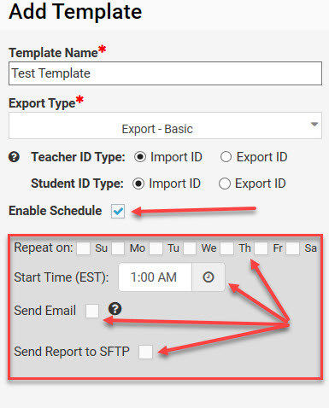Select Export ID for Student ID Type
This screenshot has width=329, height=408.
tap(225, 184)
